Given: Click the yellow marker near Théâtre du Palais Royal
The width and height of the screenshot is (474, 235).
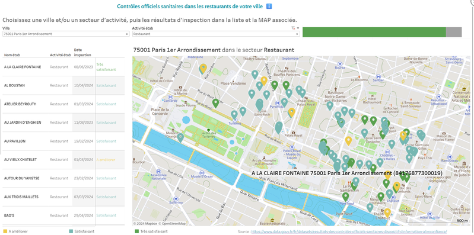Looking at the screenshot, I should pyautogui.click(x=291, y=112).
